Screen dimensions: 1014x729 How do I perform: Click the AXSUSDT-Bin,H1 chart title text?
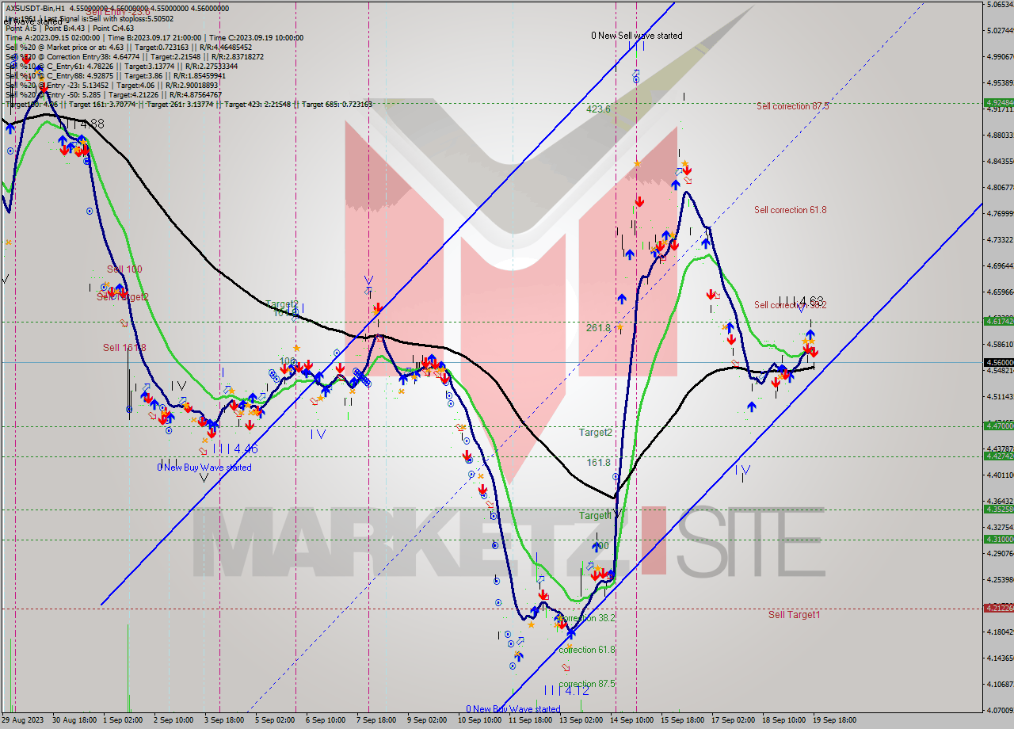(x=117, y=9)
